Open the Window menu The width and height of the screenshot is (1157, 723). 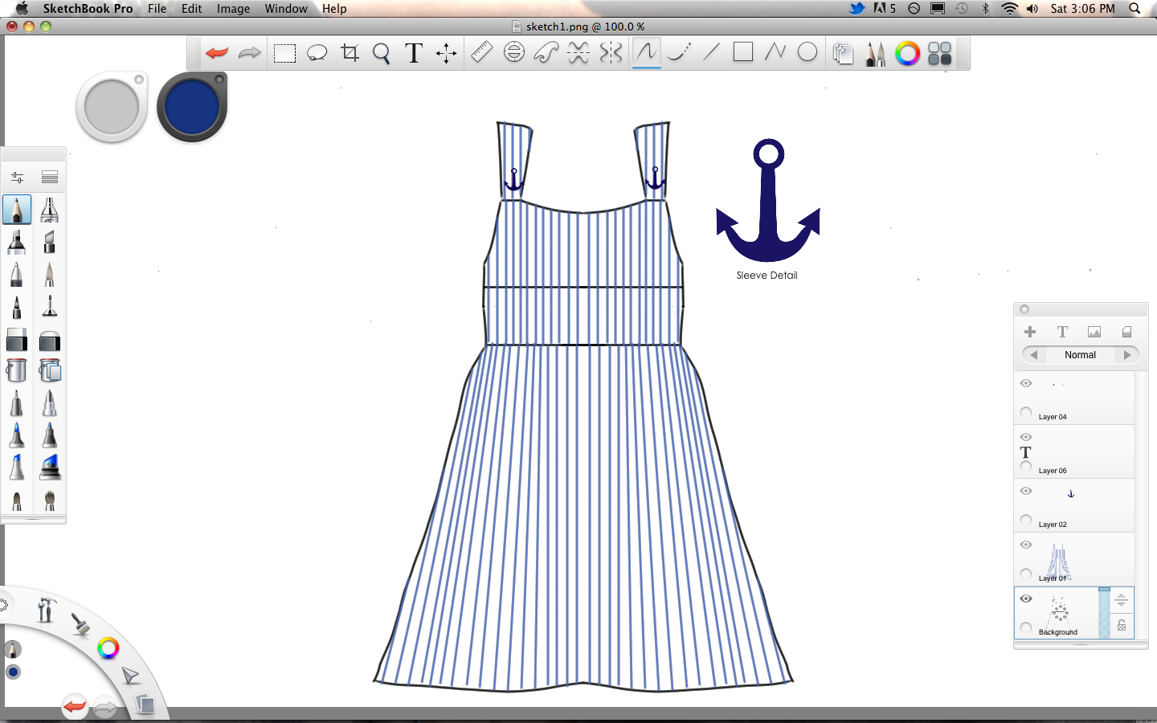286,9
